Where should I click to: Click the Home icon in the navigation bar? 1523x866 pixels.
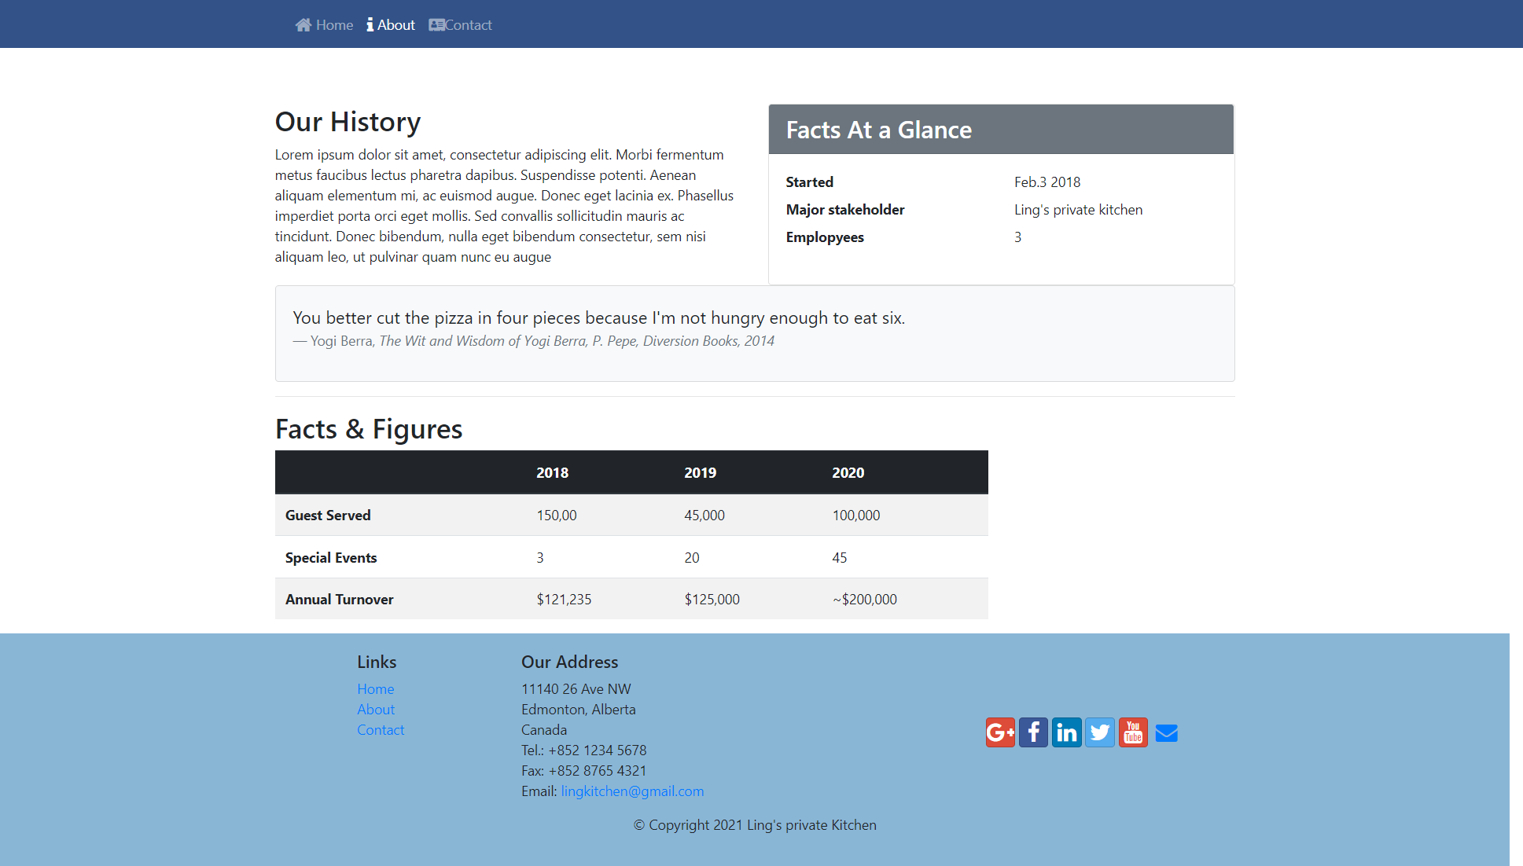303,24
